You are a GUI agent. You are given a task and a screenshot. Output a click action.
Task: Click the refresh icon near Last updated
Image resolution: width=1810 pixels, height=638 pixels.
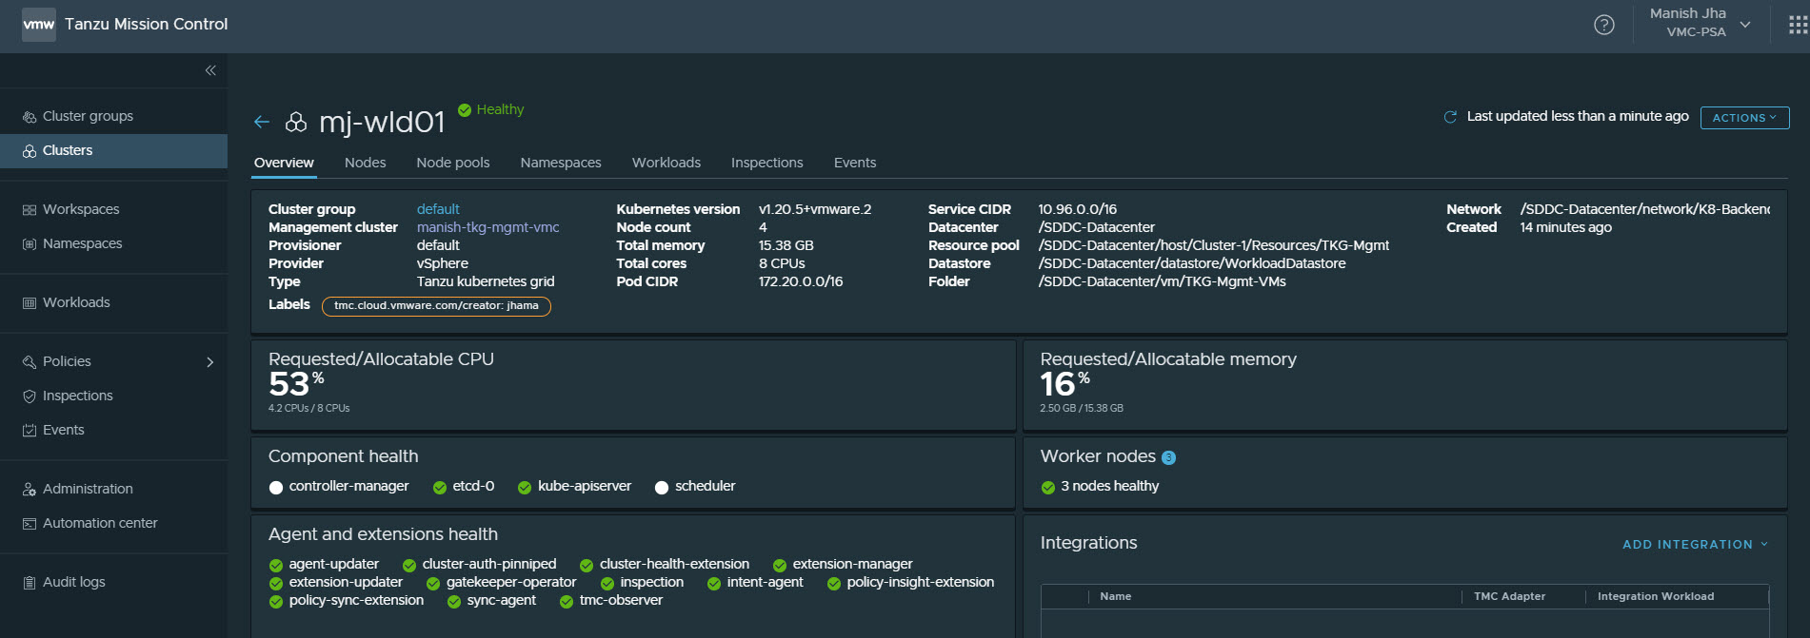tap(1450, 117)
